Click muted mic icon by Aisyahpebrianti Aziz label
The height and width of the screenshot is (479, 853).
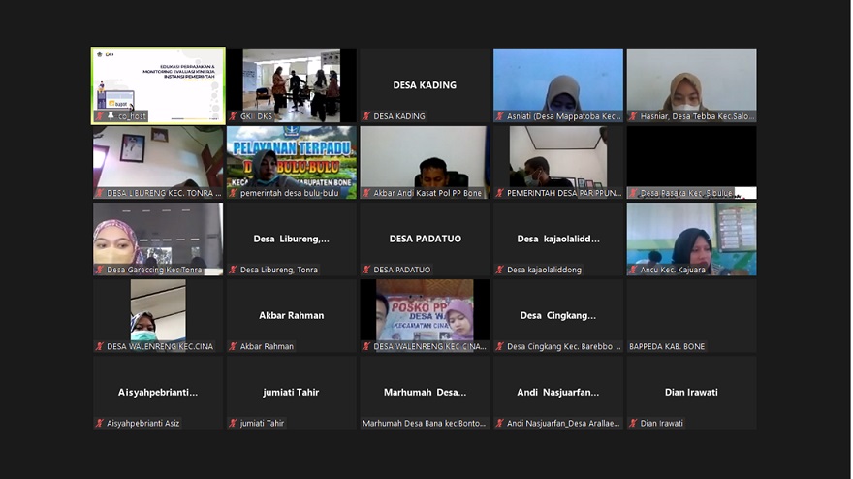(99, 423)
